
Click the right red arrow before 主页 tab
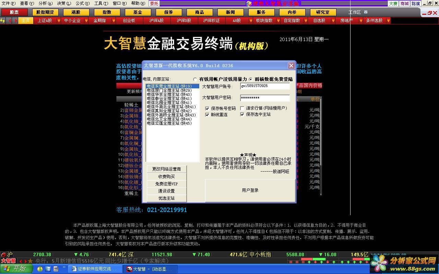pos(15,21)
